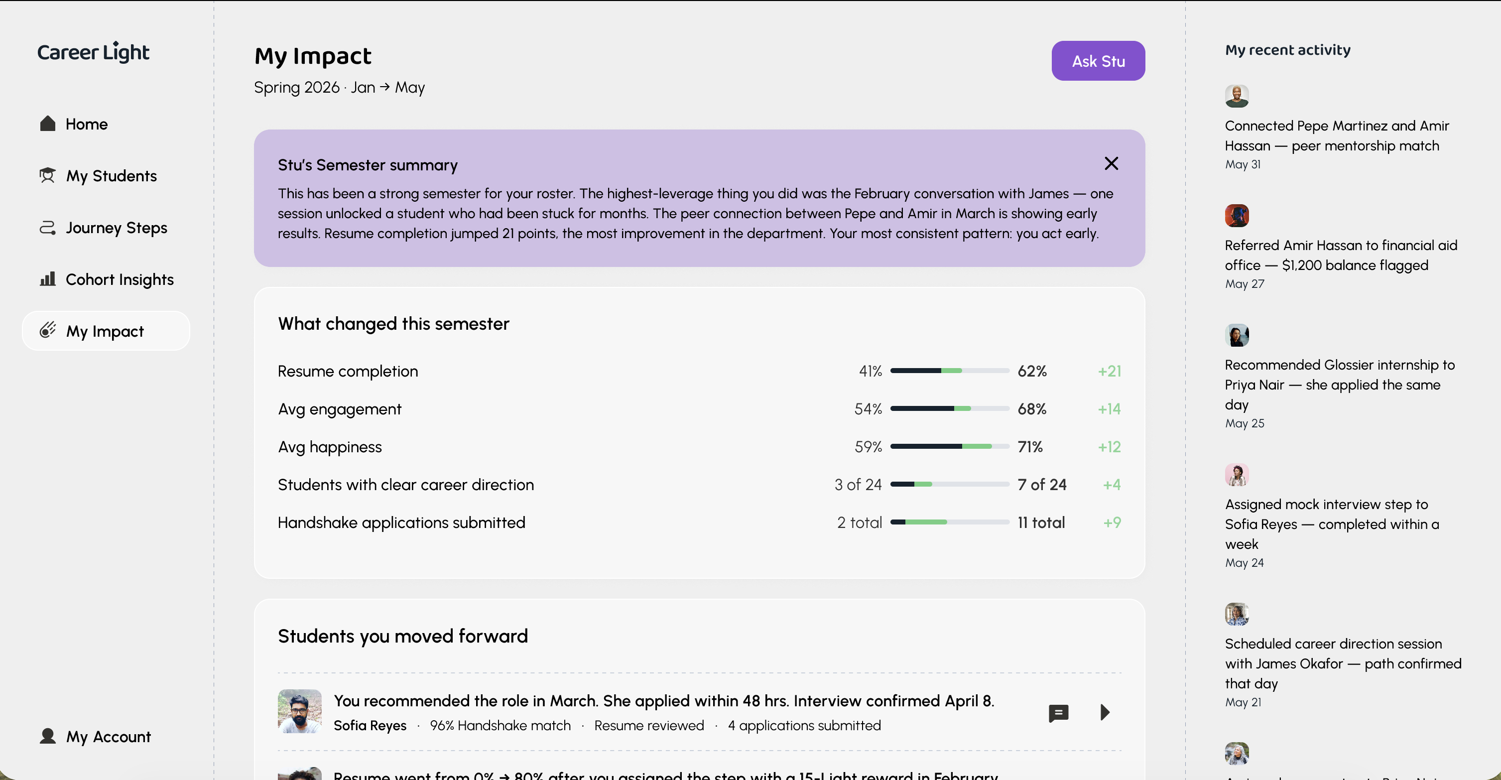Click the Ask Stu button
This screenshot has width=1501, height=780.
(x=1098, y=61)
